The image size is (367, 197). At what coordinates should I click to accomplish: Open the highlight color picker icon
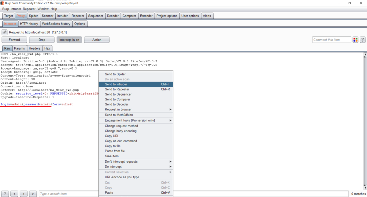coord(355,40)
